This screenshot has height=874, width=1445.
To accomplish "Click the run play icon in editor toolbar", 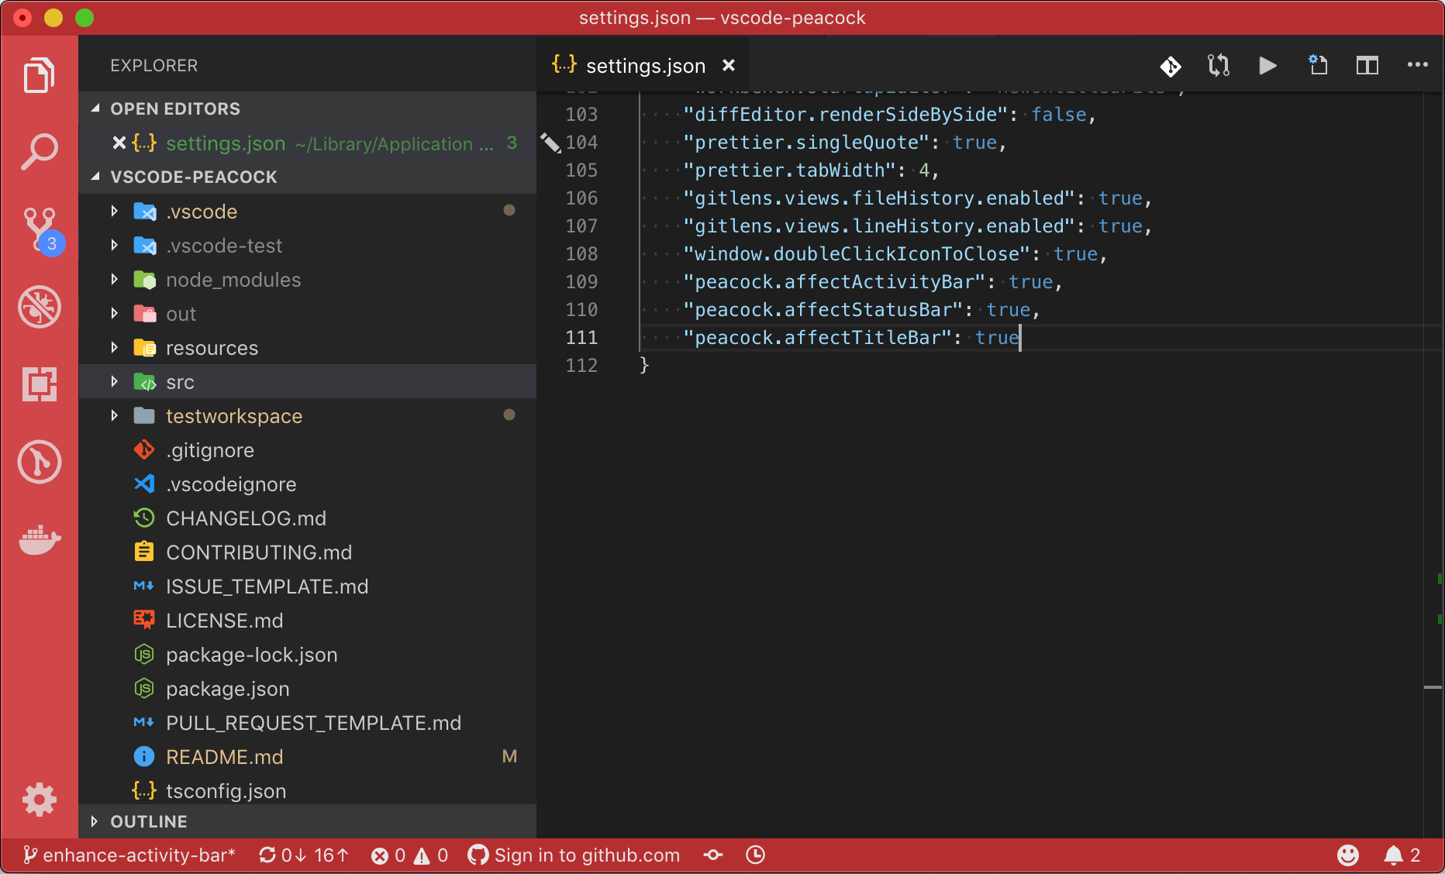I will [1267, 66].
